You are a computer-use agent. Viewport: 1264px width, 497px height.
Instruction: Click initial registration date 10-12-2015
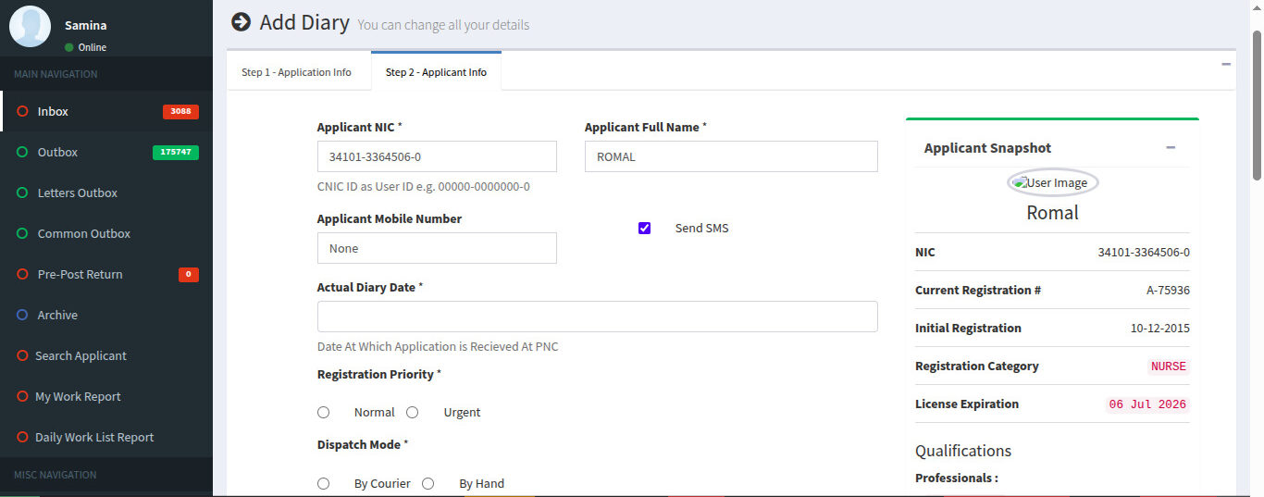coord(1160,328)
